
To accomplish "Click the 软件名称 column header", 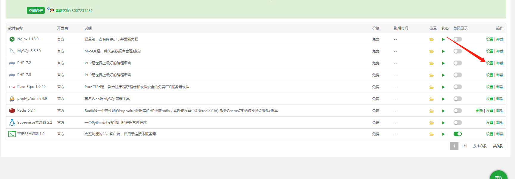I will [15, 28].
